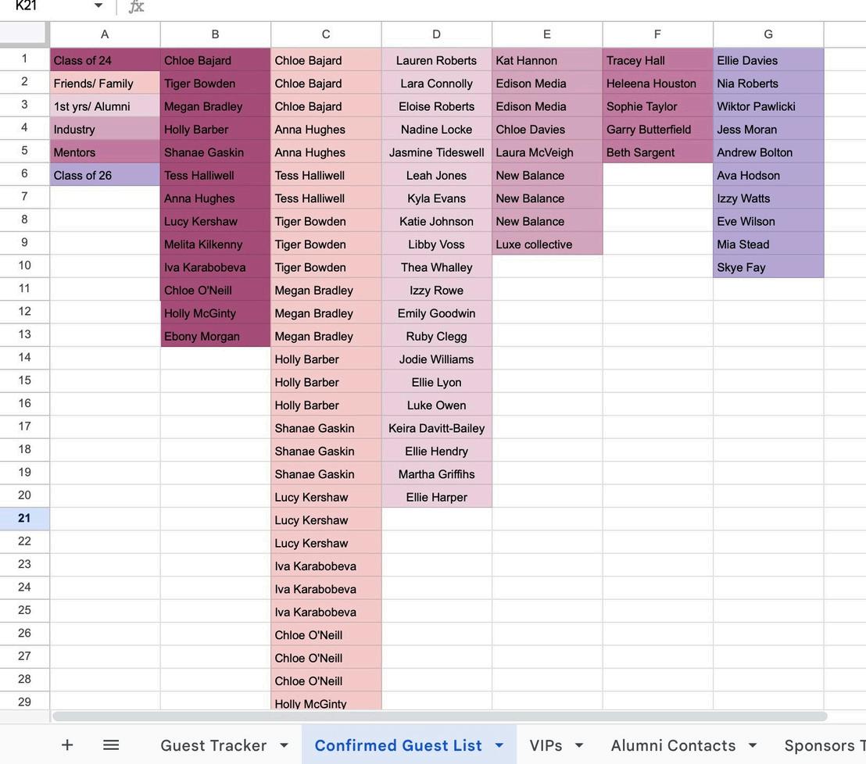The height and width of the screenshot is (764, 866).
Task: Open the Confirmed Guest List tab arrow
Action: click(x=499, y=746)
